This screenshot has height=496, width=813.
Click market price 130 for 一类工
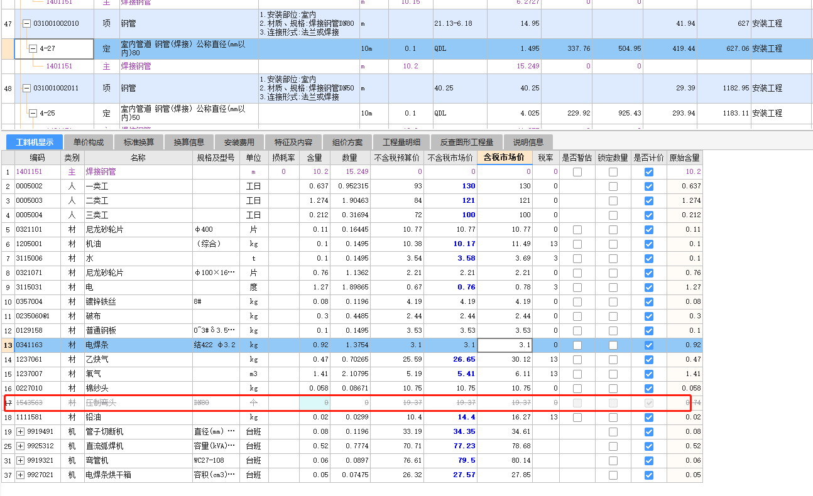pos(468,186)
